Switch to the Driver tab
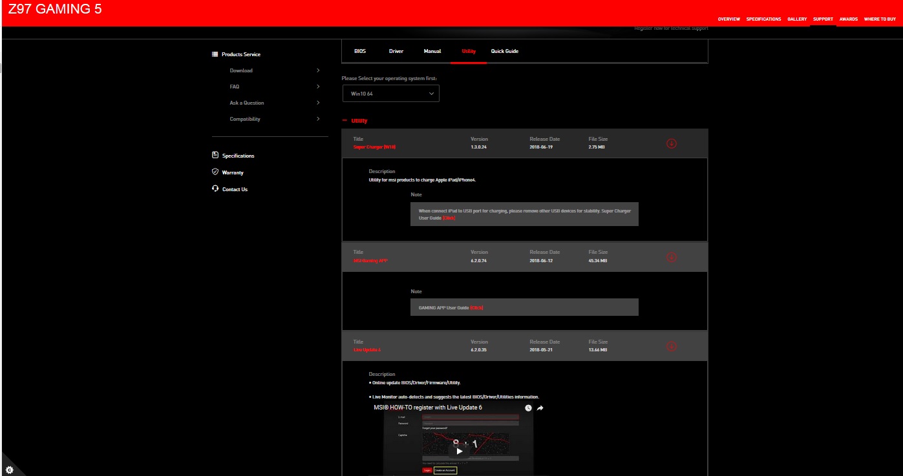Image resolution: width=903 pixels, height=476 pixels. [x=396, y=51]
